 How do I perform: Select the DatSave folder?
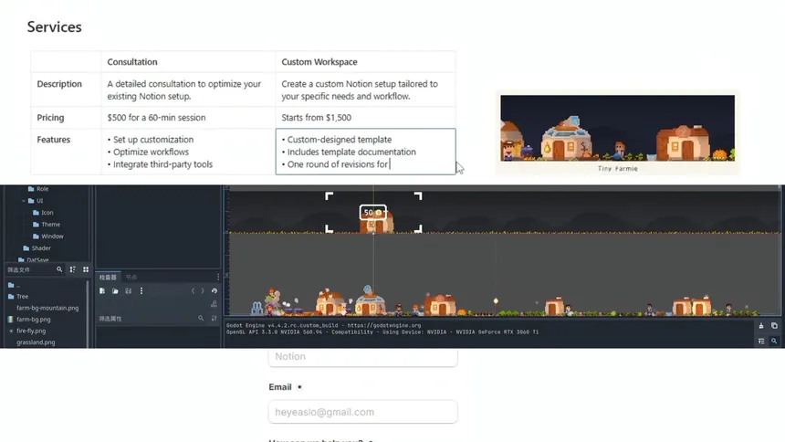click(34, 259)
